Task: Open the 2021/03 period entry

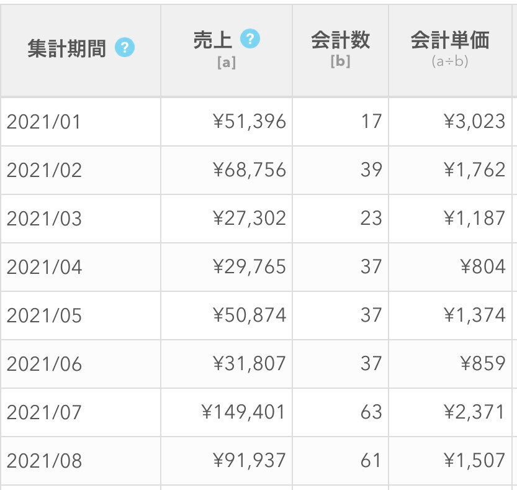Action: tap(43, 219)
